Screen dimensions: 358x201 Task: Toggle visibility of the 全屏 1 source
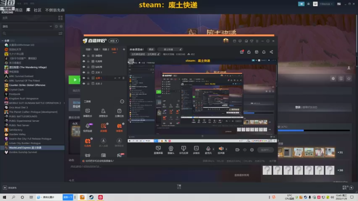(x=84, y=78)
